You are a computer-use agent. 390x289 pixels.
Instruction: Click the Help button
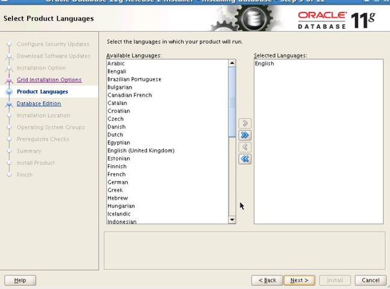pos(20,280)
